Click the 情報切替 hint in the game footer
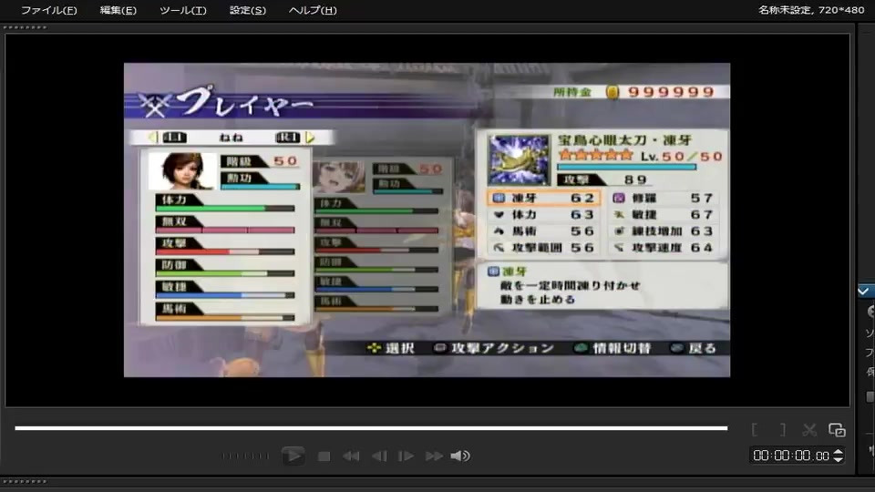Viewport: 875px width, 492px height. click(612, 348)
